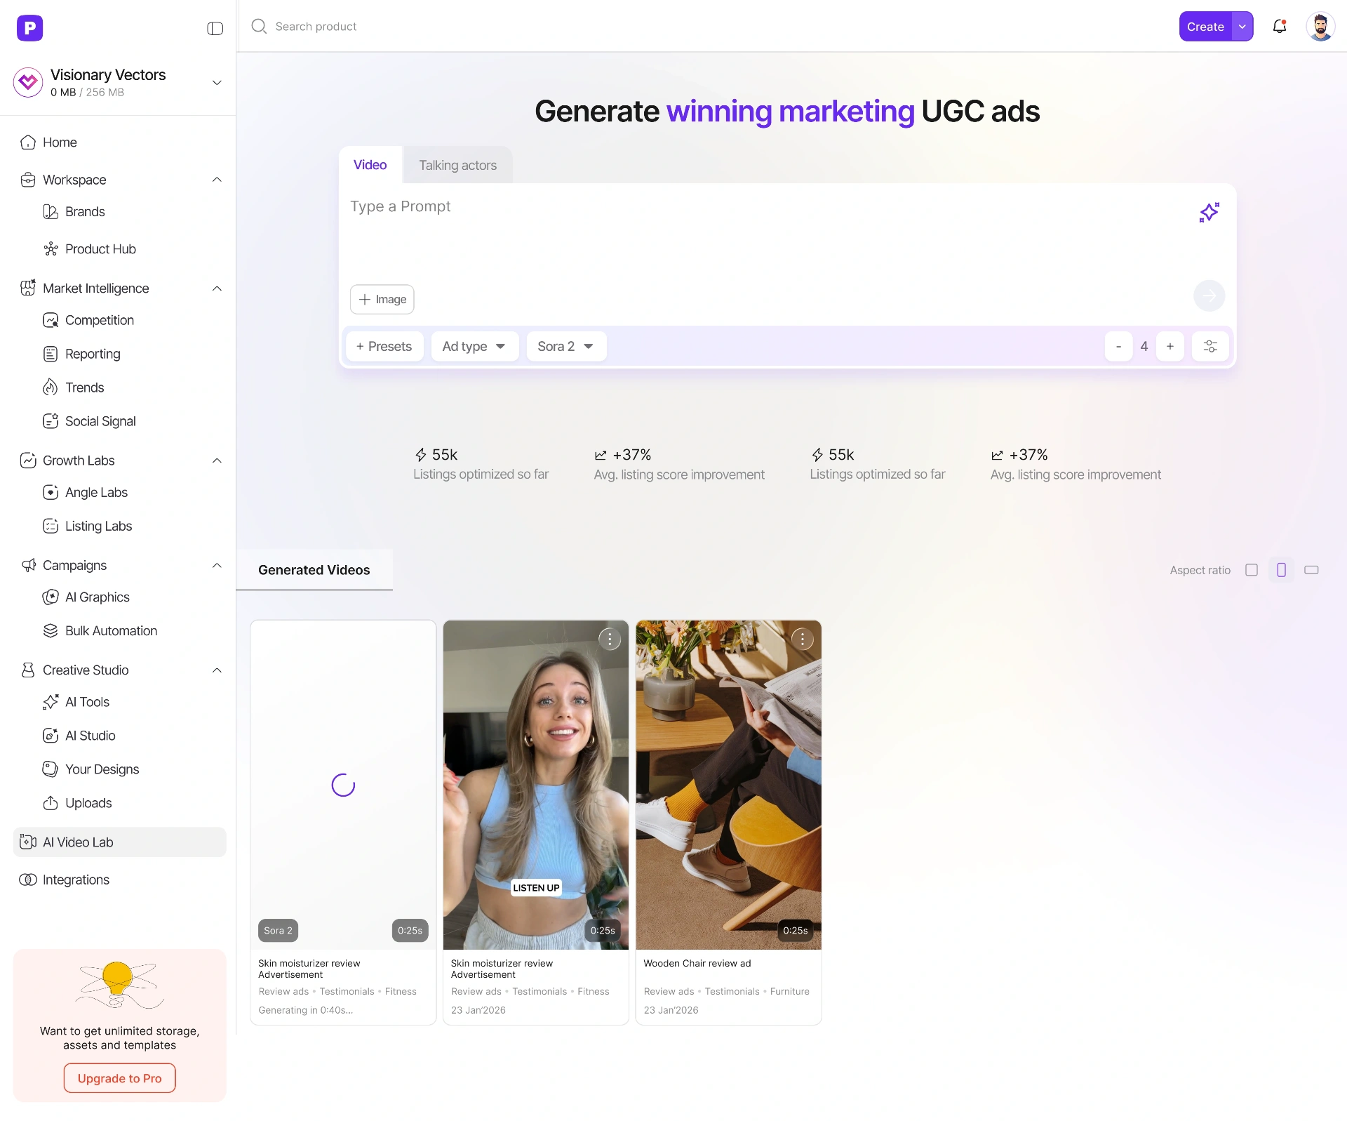Open Product Hub in the sidebar
The height and width of the screenshot is (1121, 1347).
pos(100,249)
